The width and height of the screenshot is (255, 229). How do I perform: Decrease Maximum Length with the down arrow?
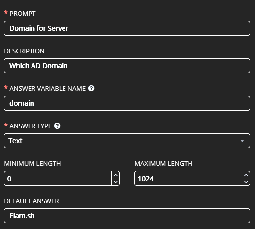tap(246, 182)
